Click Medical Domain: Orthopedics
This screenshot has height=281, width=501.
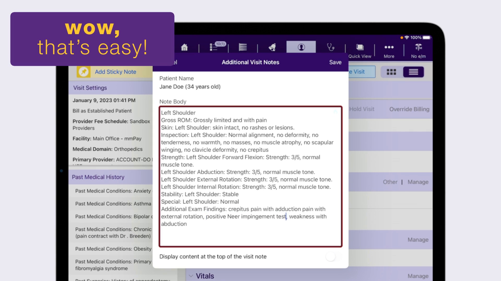click(108, 149)
